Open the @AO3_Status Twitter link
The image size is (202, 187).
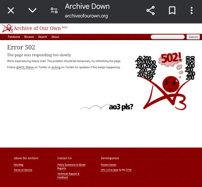click(25, 67)
